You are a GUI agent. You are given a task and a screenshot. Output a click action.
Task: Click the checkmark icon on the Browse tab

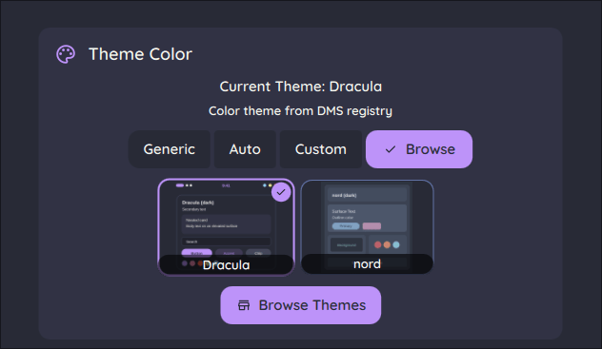(x=391, y=149)
